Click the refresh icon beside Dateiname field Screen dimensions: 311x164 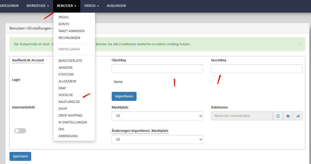click(278, 116)
